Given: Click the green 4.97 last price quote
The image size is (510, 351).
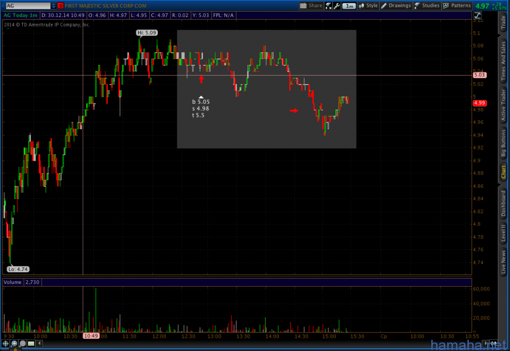Looking at the screenshot, I should (482, 6).
